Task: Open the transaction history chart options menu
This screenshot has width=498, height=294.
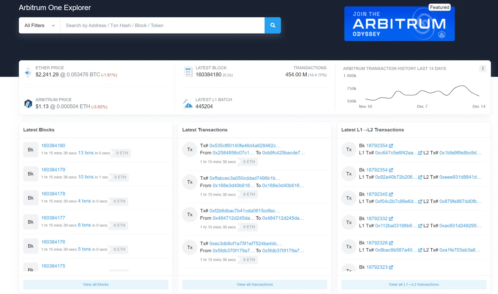Action: click(482, 68)
